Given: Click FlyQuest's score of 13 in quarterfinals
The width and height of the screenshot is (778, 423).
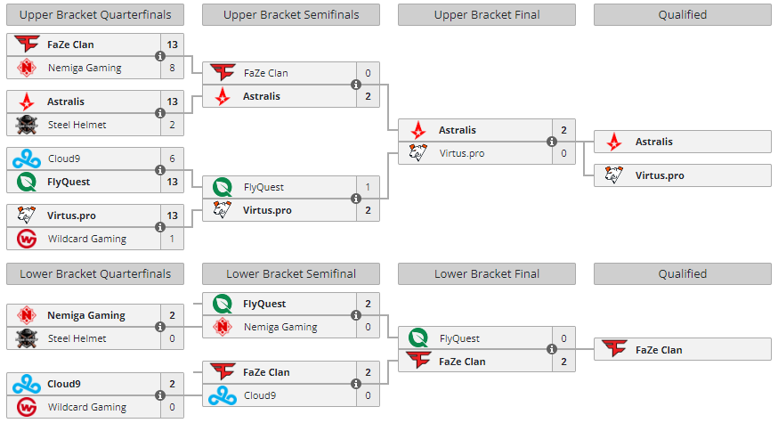Looking at the screenshot, I should pyautogui.click(x=174, y=182).
